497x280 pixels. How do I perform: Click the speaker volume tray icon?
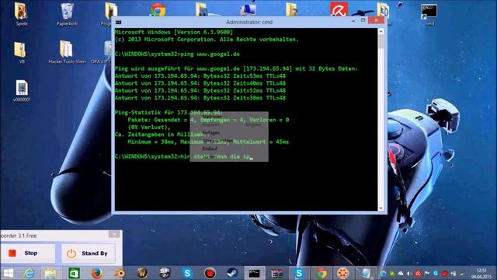coord(409,273)
